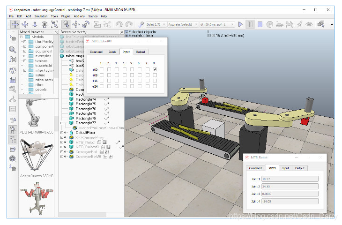Image resolution: width=342 pixels, height=225 pixels.
Task: Switch to Command tab in MTB_Robot window
Action: click(x=255, y=168)
